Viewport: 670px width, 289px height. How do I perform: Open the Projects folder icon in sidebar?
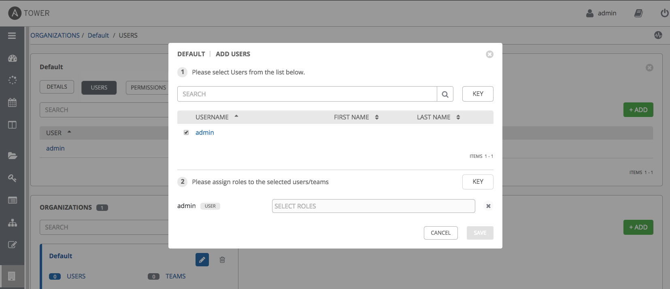[x=13, y=155]
